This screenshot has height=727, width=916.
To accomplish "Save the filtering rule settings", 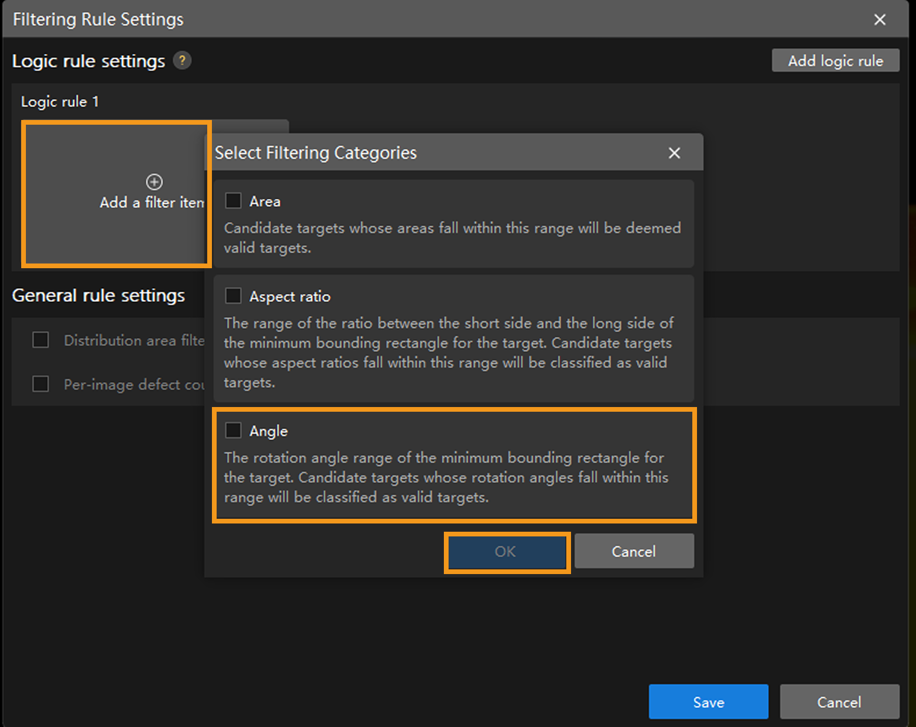I will [x=708, y=702].
